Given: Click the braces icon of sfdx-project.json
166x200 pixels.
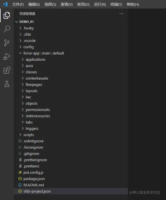Looking at the screenshot, I should [20, 191].
